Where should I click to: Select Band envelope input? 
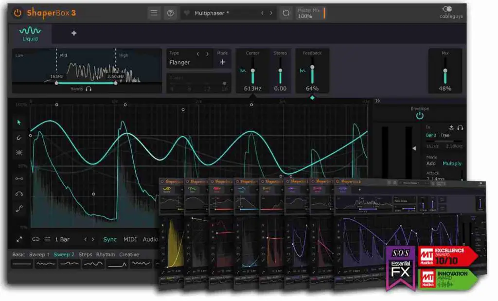(431, 135)
